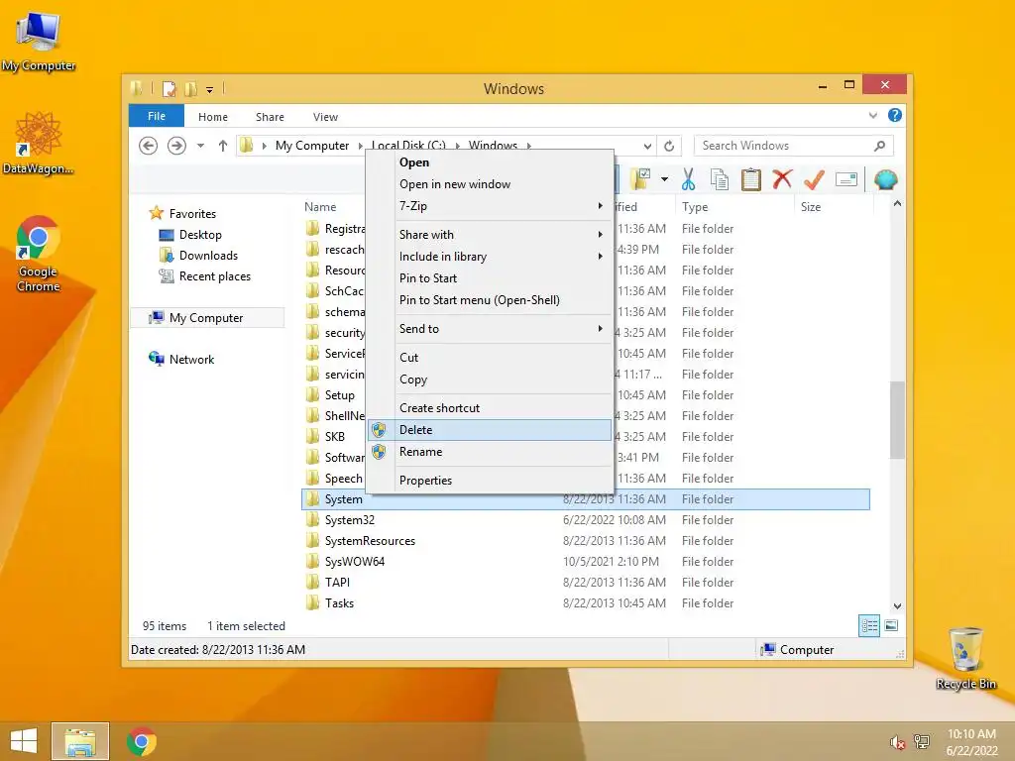Image resolution: width=1015 pixels, height=761 pixels.
Task: Open the View ribbon tab
Action: click(x=325, y=117)
